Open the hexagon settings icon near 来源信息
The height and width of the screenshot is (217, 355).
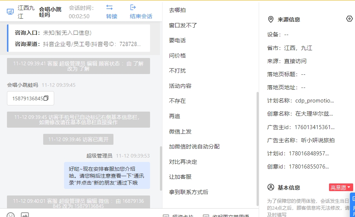[350, 19]
